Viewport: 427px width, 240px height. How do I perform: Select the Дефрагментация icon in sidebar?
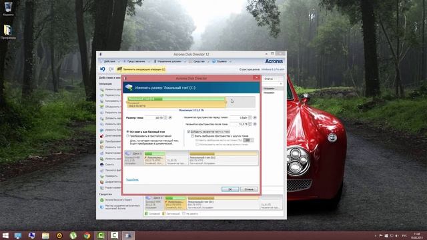(102, 182)
